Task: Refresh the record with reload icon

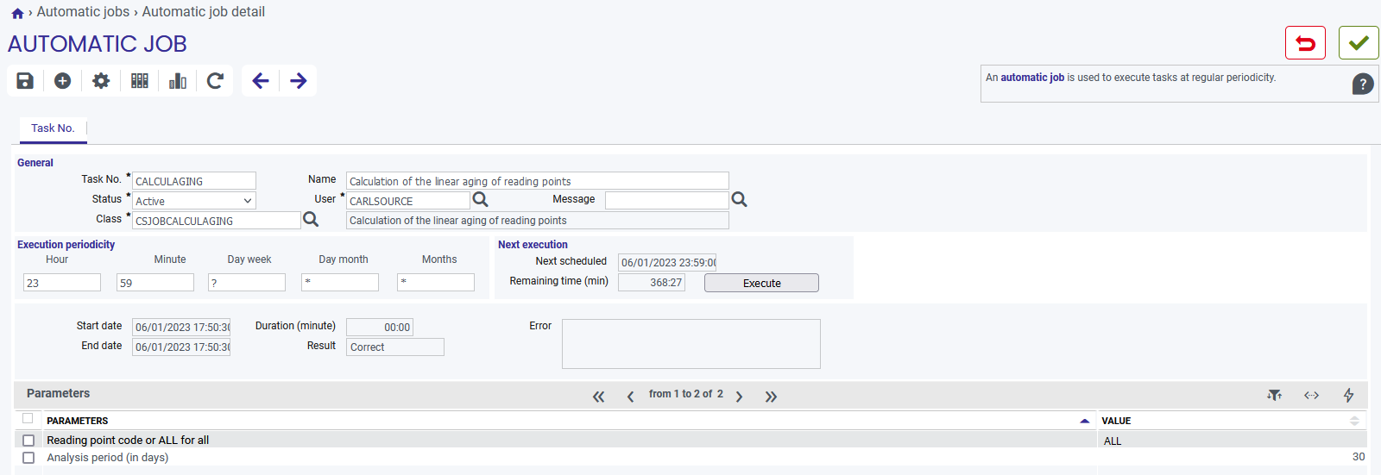Action: pos(216,81)
